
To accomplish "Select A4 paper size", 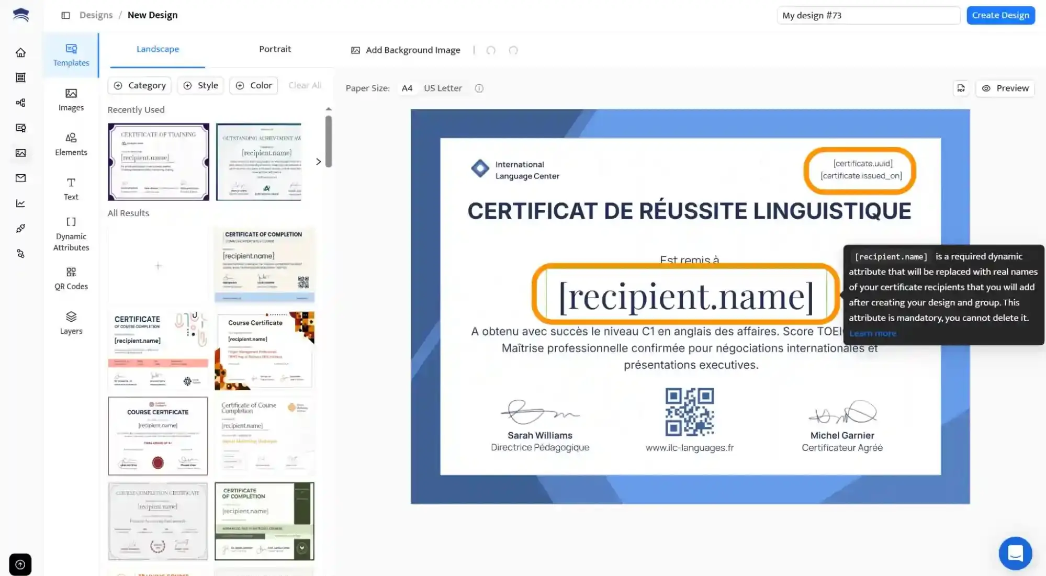I will pos(407,88).
